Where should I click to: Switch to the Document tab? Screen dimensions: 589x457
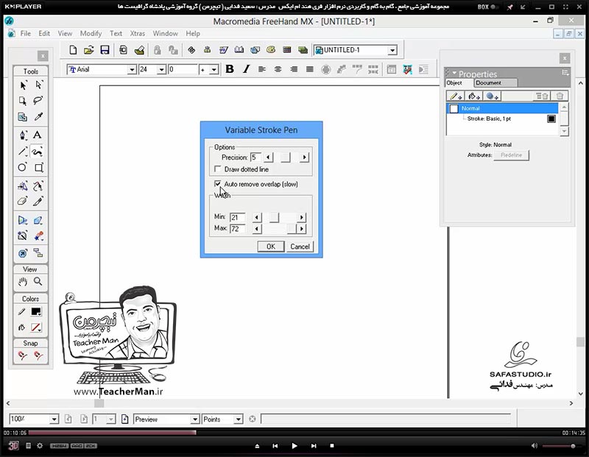(495, 82)
